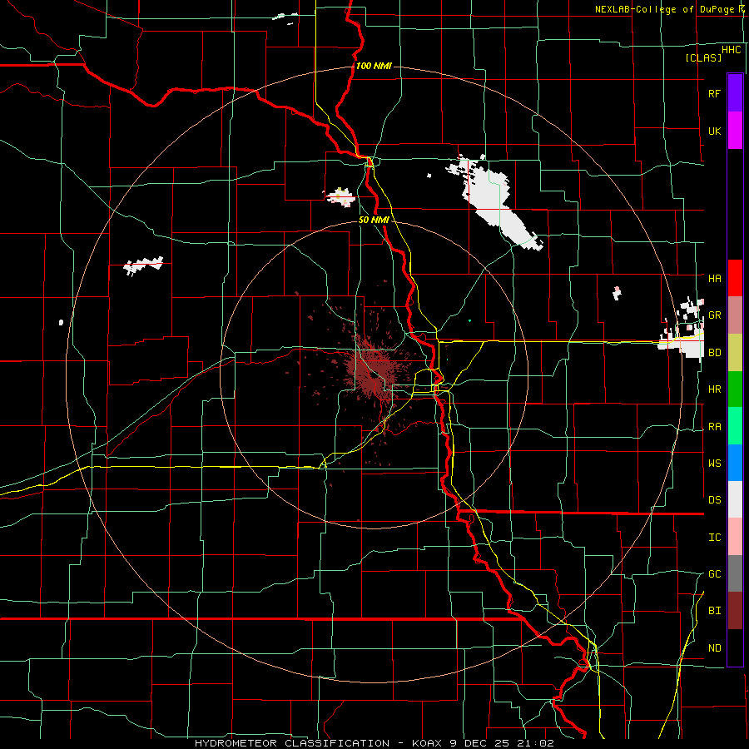Click the HA red legend swatch
This screenshot has width=749, height=749.
pos(735,278)
